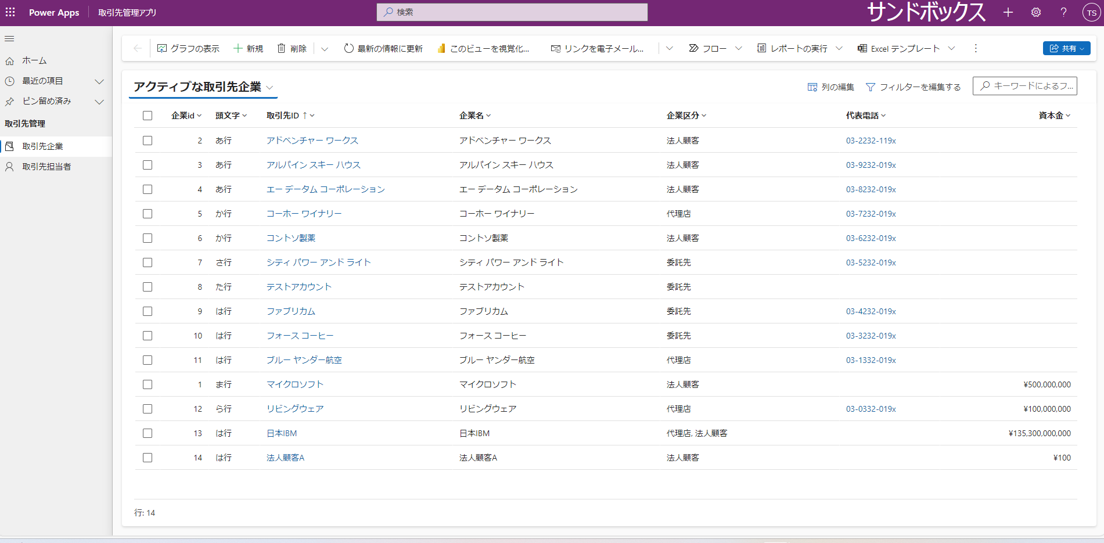The height and width of the screenshot is (543, 1104).
Task: Click the plus quick create icon in header
Action: pos(1008,12)
